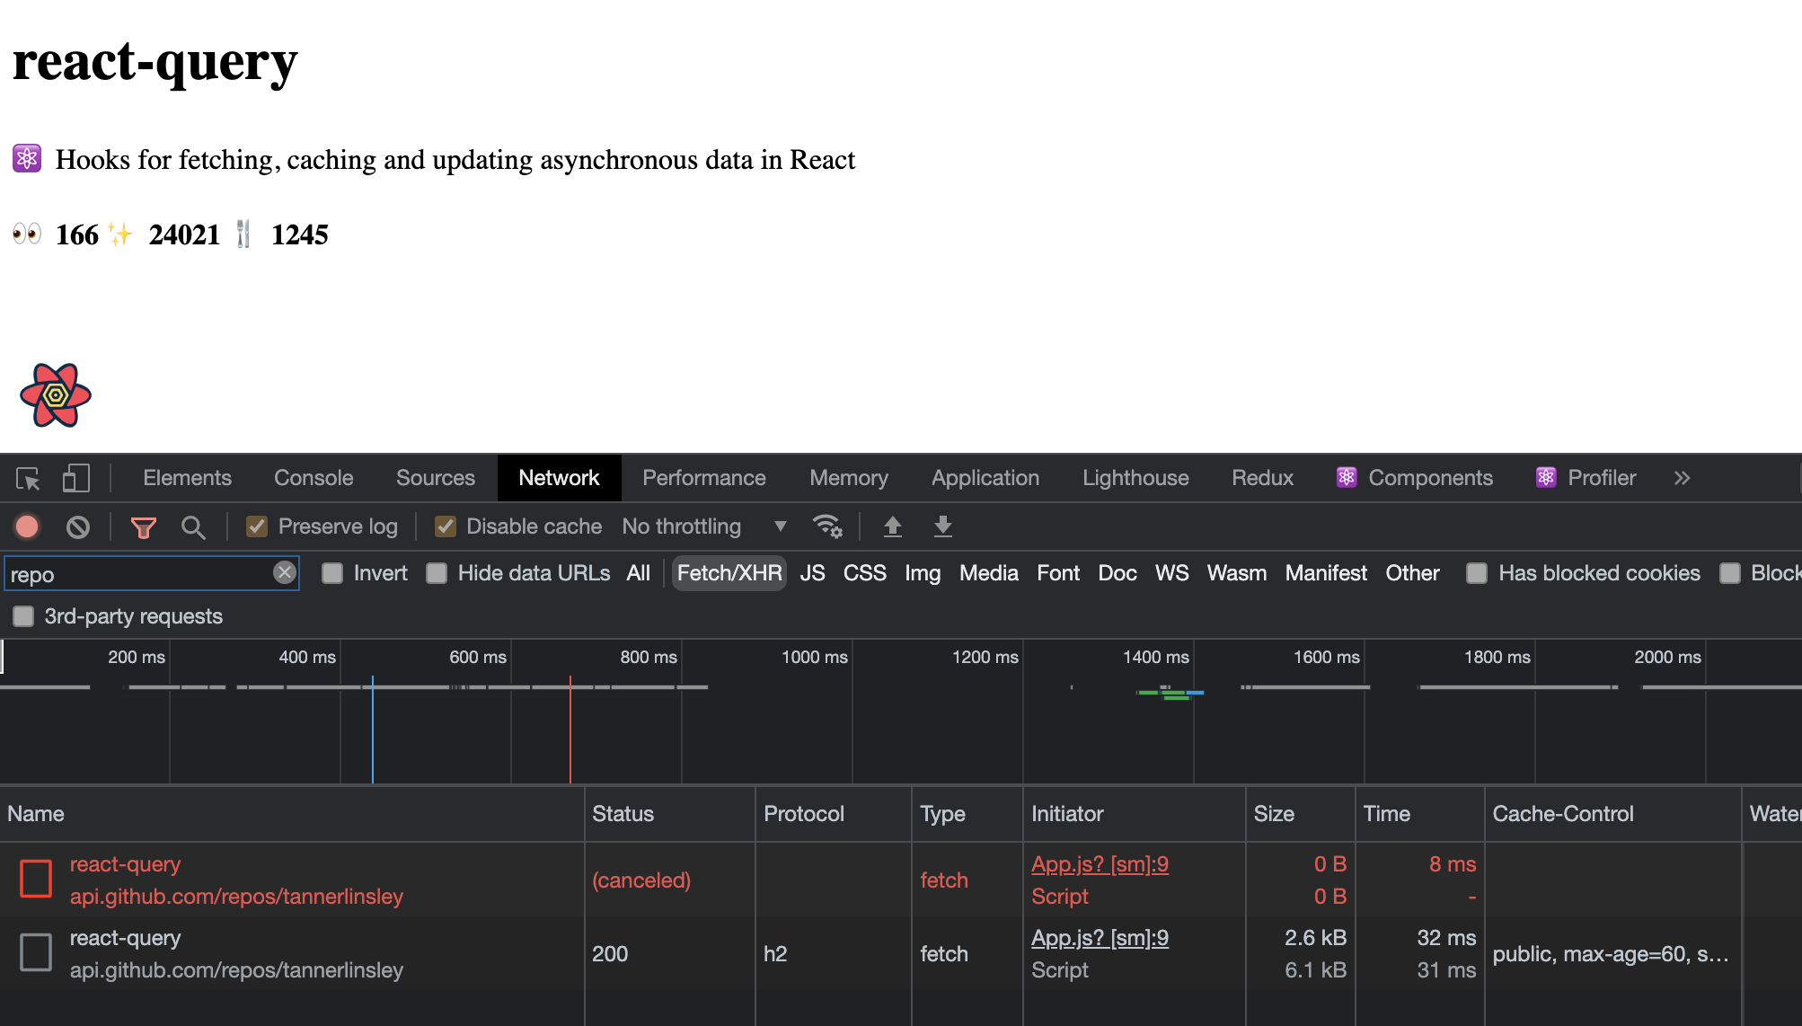Select the canceled react-query request row name
Image resolution: width=1802 pixels, height=1026 pixels.
click(125, 864)
